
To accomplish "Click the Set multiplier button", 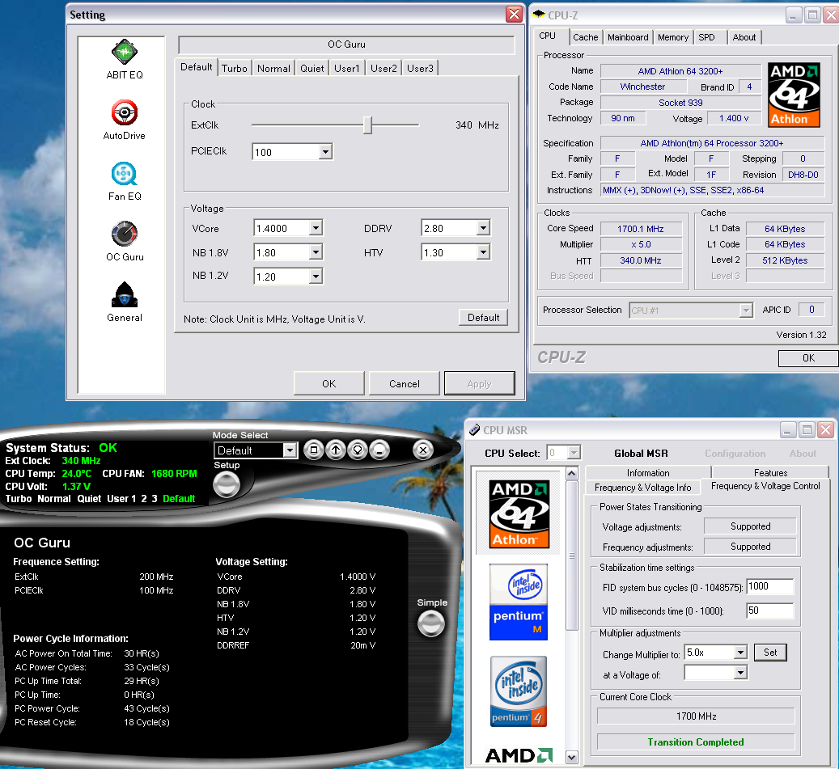I will (x=770, y=653).
